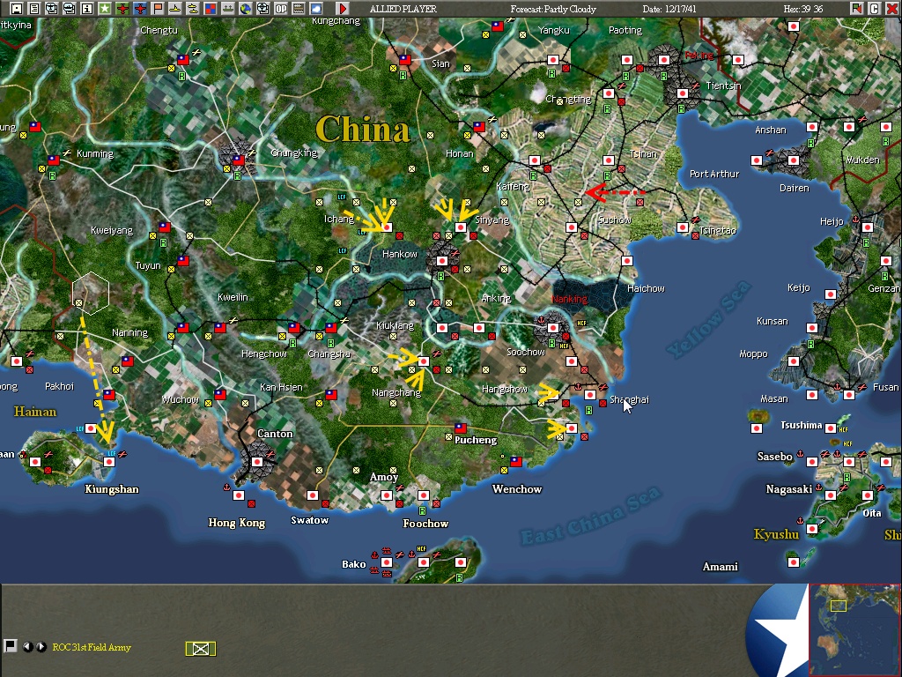Viewport: 902px width, 677px height.
Task: Click the black flag button in bottom panel
Action: tap(10, 646)
